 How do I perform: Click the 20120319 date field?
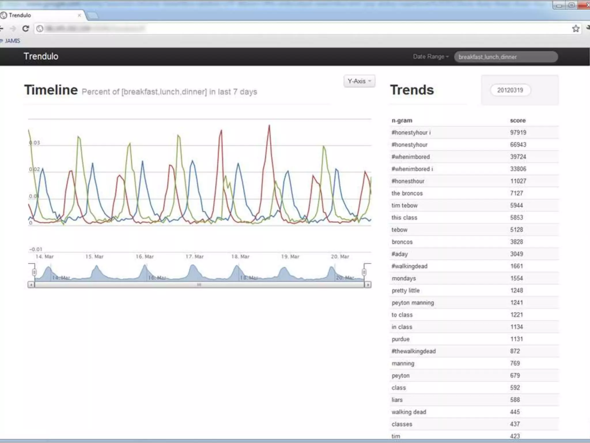[x=510, y=90]
